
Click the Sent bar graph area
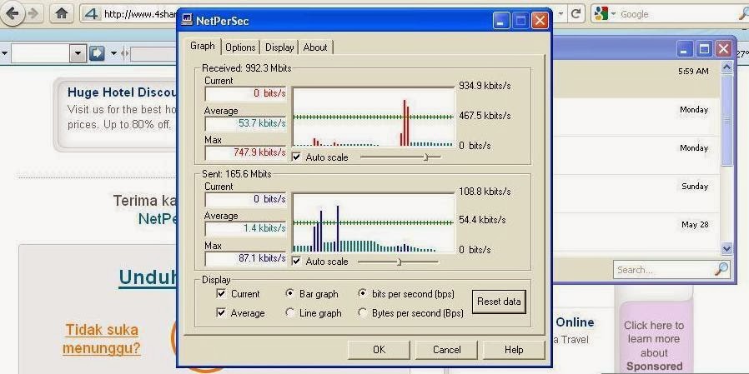(373, 222)
